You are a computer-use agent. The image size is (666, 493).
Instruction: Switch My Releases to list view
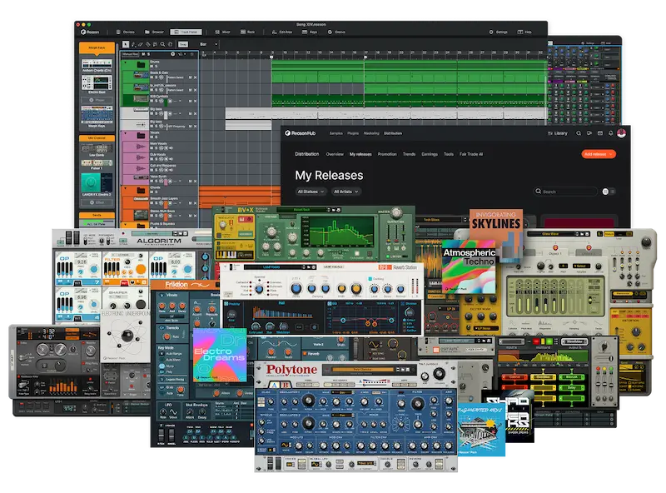[613, 192]
